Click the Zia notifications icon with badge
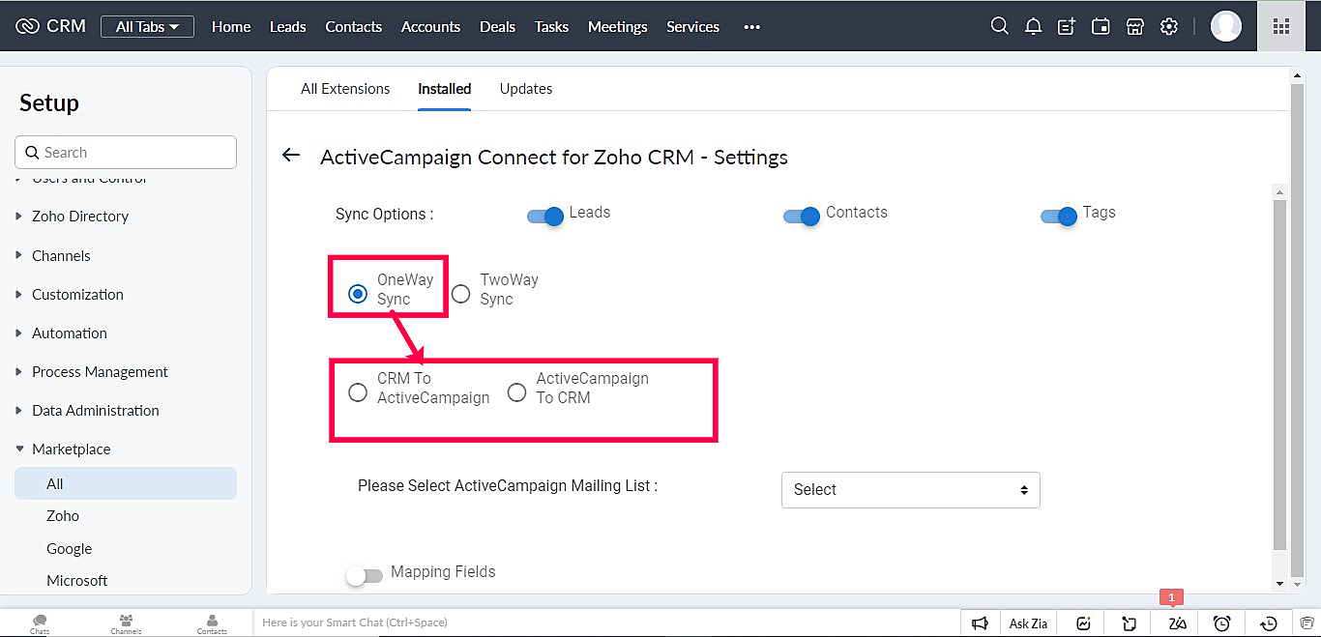1321x637 pixels. tap(1177, 623)
